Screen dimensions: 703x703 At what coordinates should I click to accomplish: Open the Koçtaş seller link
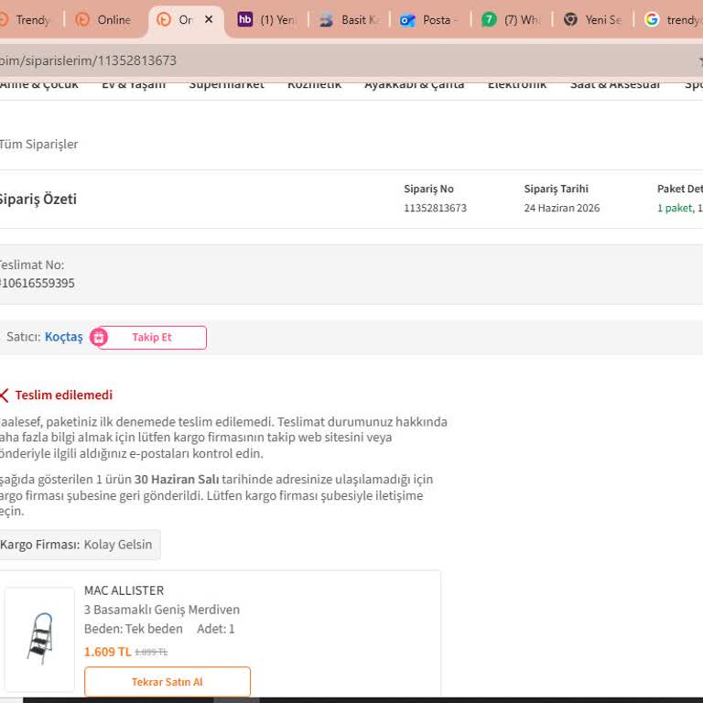click(64, 337)
